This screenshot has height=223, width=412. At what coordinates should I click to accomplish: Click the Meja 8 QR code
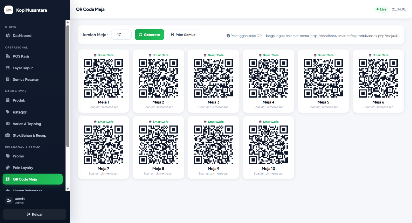point(159,145)
